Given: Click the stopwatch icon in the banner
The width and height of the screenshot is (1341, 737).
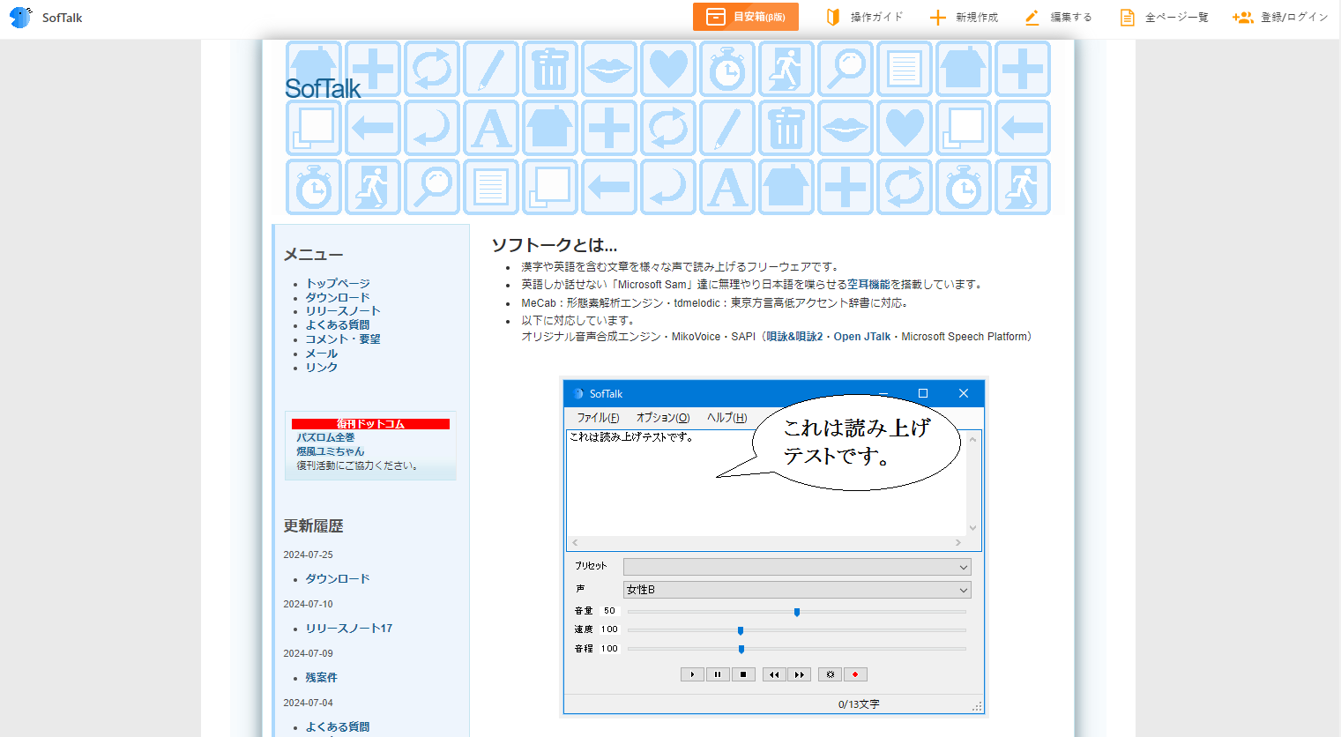Looking at the screenshot, I should [x=726, y=68].
